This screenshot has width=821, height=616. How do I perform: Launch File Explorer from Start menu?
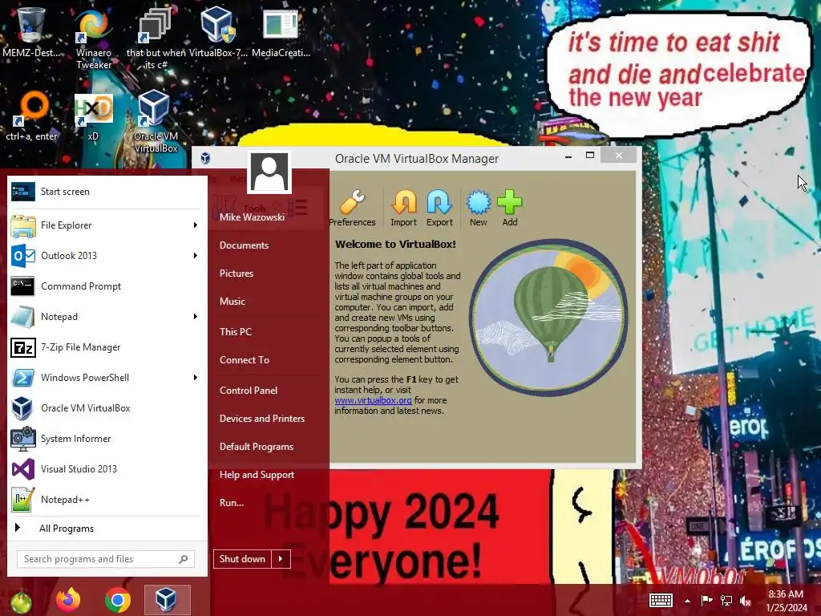click(x=99, y=225)
